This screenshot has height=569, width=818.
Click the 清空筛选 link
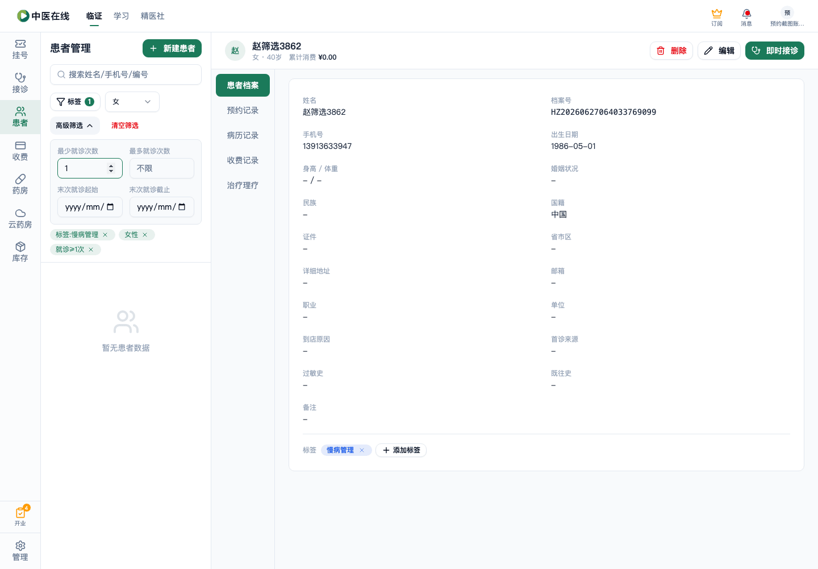tap(125, 126)
